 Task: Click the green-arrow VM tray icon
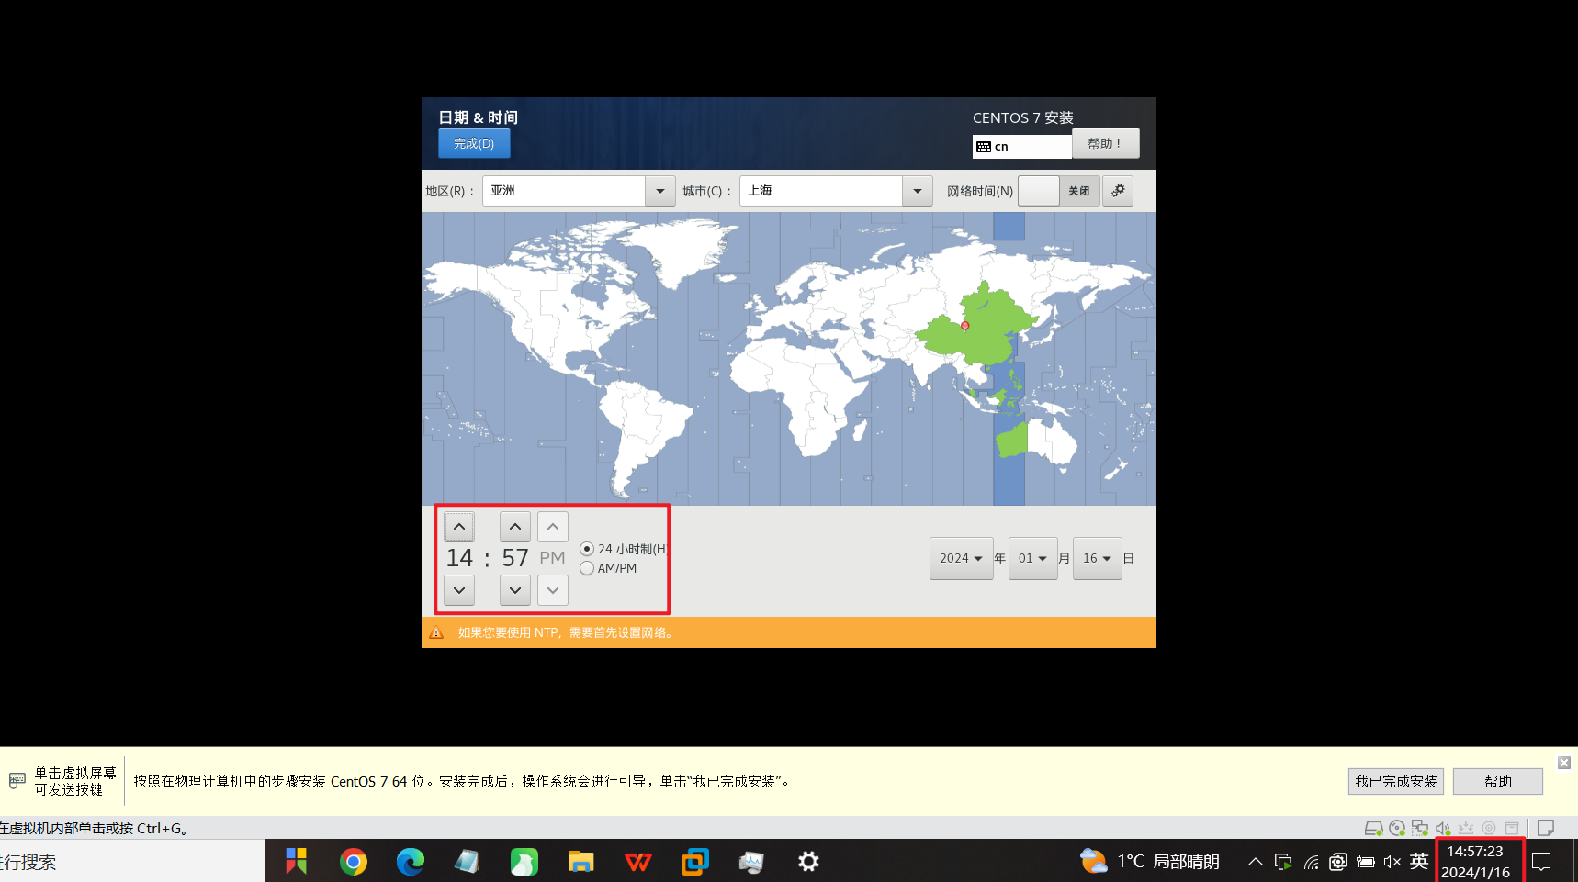point(1283,862)
